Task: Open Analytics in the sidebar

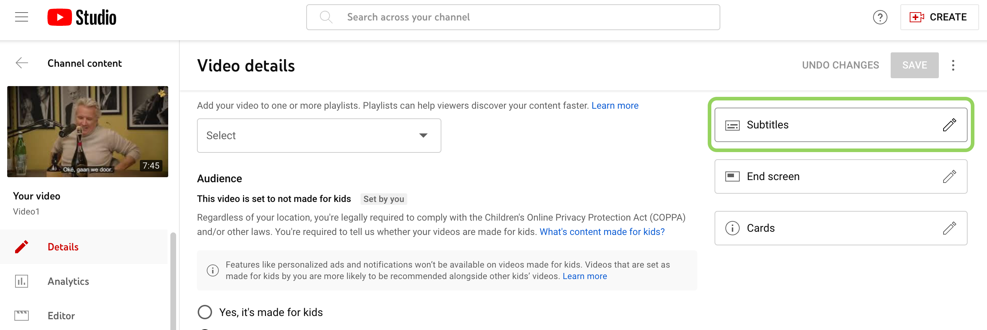Action: 84,282
